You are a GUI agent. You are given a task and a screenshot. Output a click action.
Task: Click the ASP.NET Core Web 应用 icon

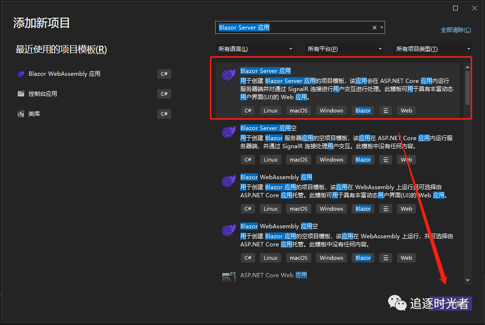point(228,276)
